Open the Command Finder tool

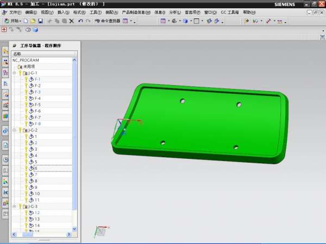(106, 21)
